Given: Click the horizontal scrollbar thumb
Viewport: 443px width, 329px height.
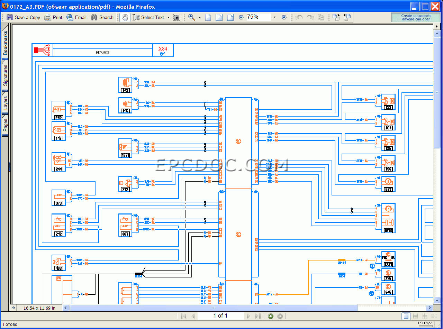Looking at the screenshot, I should (x=214, y=308).
